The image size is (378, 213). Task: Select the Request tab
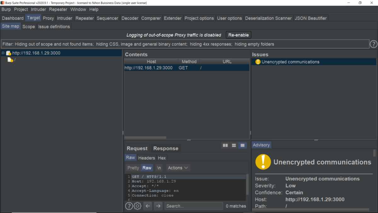(x=137, y=148)
